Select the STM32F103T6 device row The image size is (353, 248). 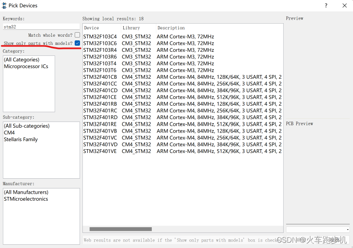(182, 70)
